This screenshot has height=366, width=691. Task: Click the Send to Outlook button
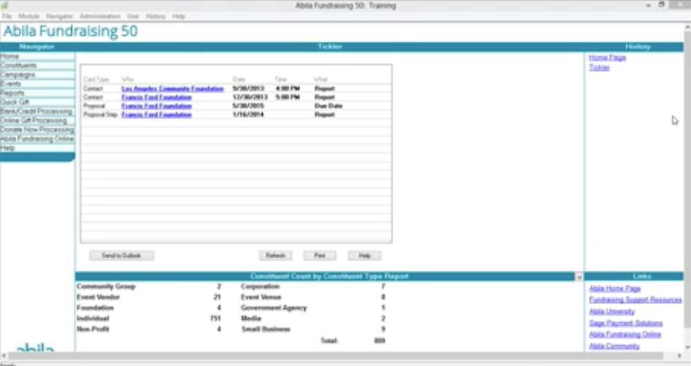[122, 255]
